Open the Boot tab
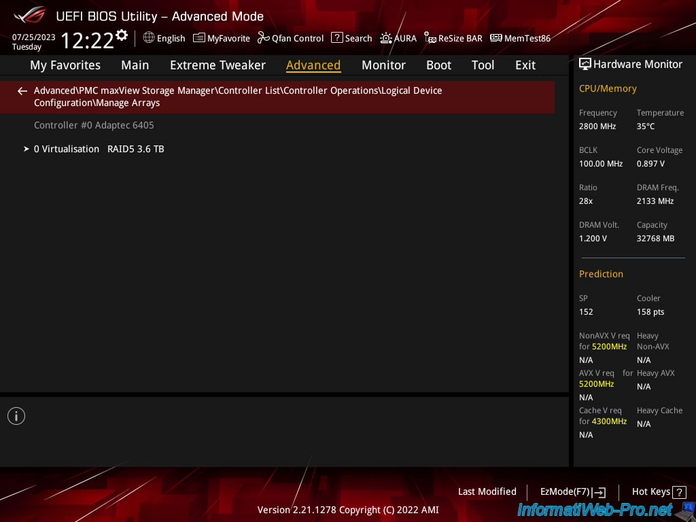The height and width of the screenshot is (522, 696). point(438,65)
